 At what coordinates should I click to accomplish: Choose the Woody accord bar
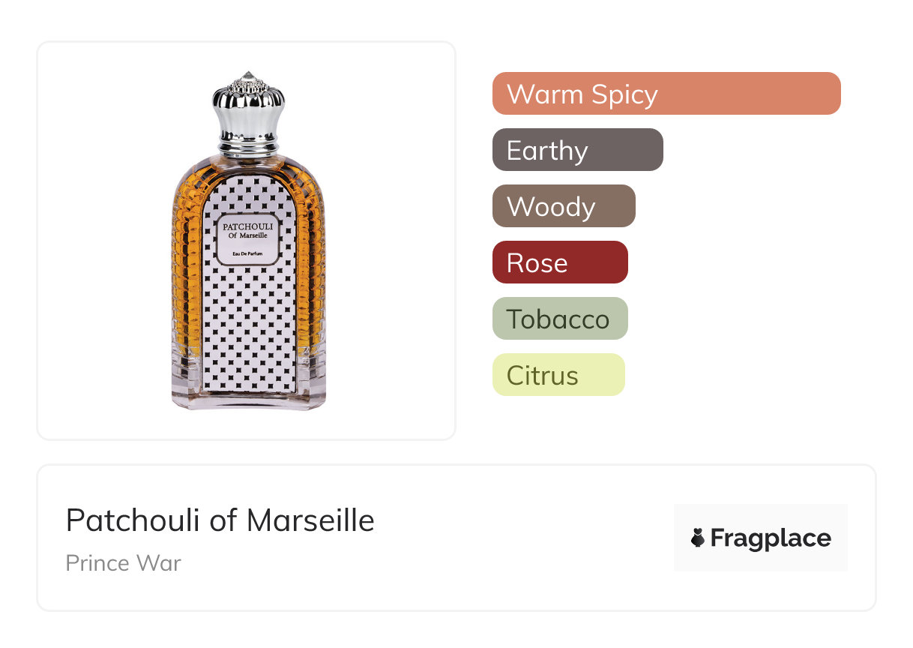pos(563,206)
